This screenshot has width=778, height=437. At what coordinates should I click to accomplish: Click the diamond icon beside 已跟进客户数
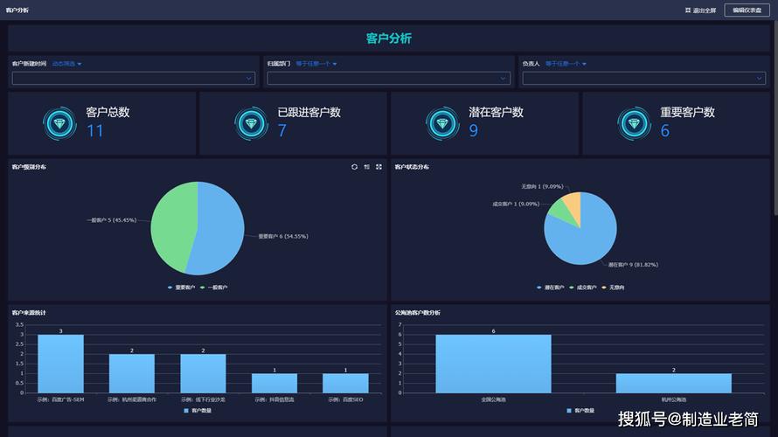pyautogui.click(x=251, y=123)
